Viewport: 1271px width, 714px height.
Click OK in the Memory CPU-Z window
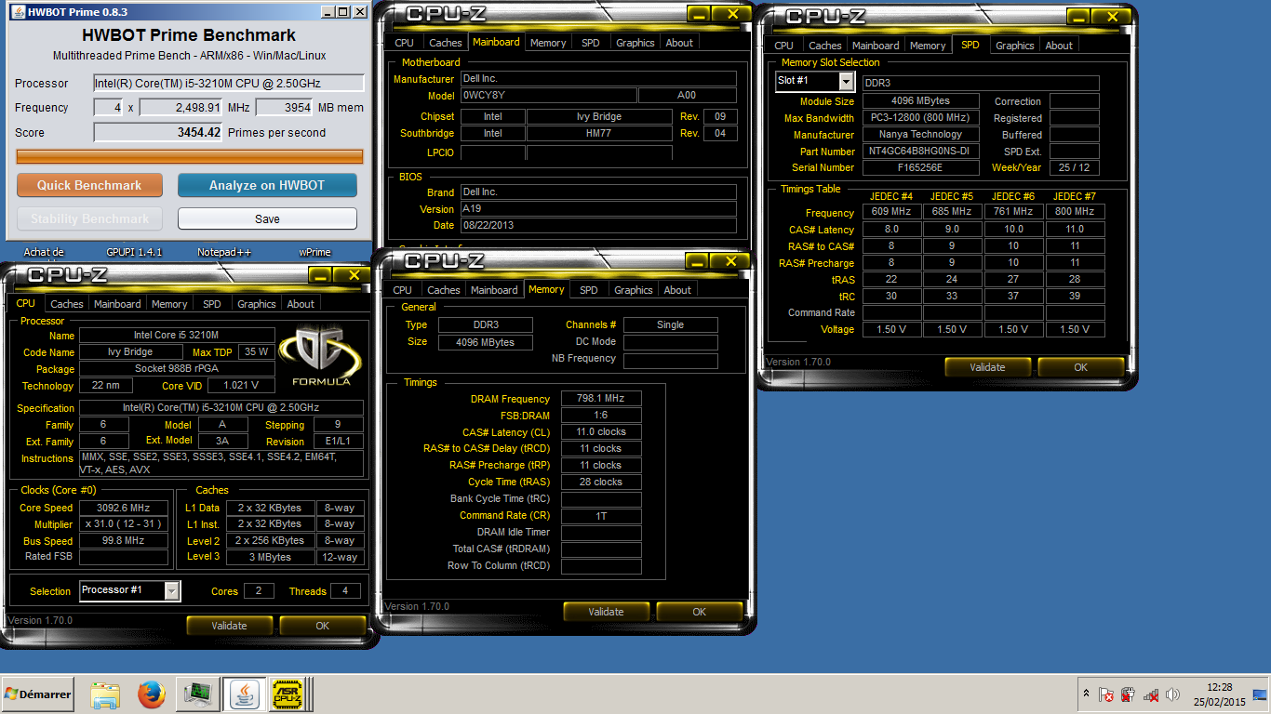click(x=699, y=612)
